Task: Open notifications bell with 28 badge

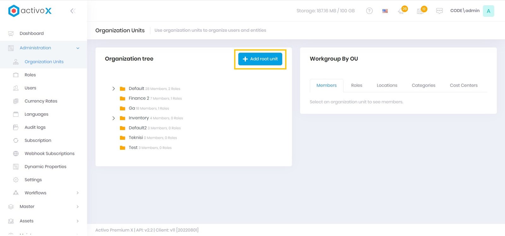Action: pos(401,11)
